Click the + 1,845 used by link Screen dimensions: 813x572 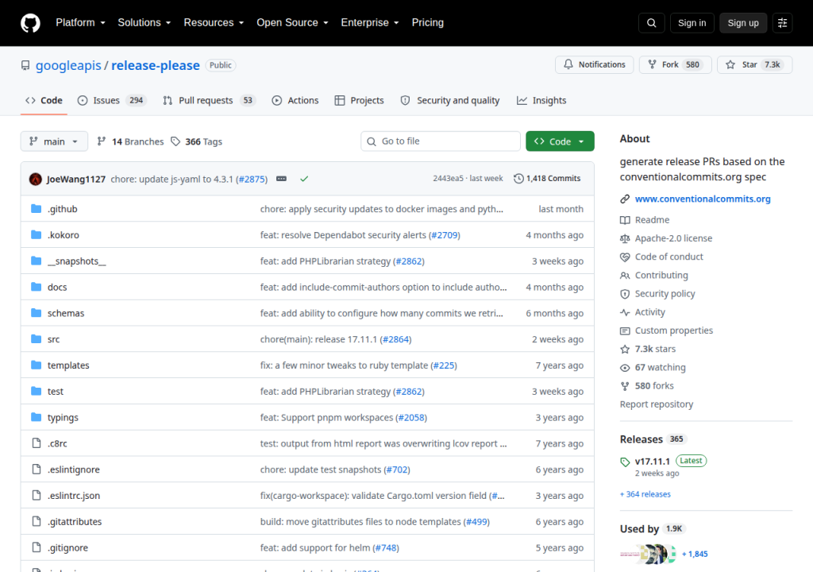[x=695, y=554]
